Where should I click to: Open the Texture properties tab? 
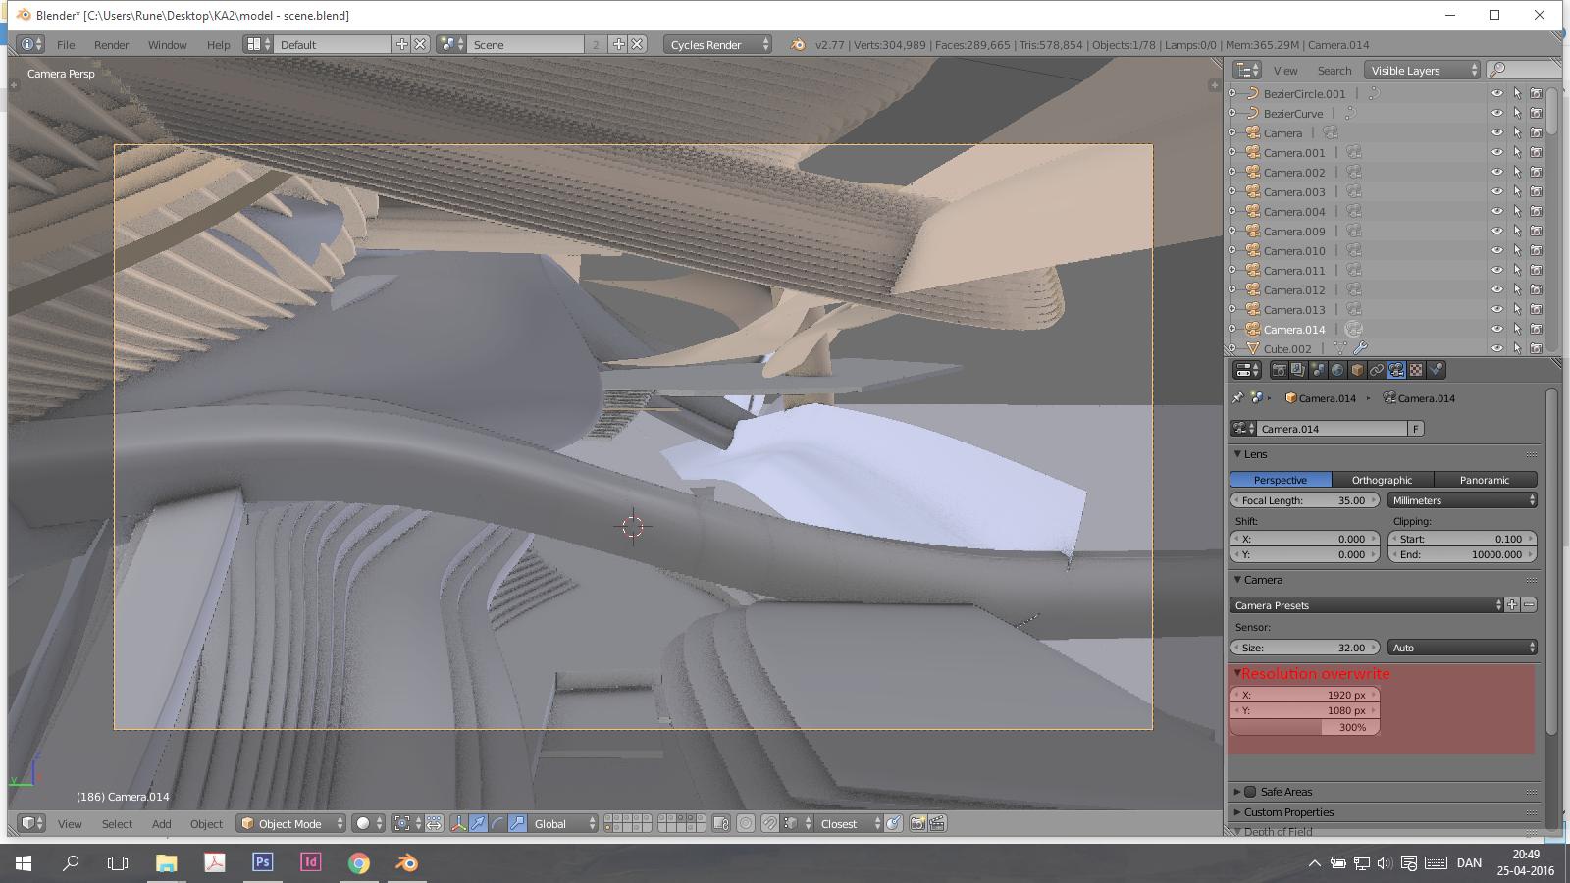point(1416,370)
